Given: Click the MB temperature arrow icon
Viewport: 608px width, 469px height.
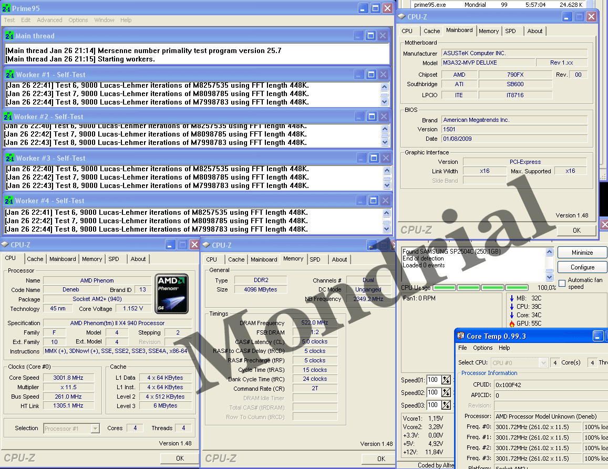Looking at the screenshot, I should 512,298.
